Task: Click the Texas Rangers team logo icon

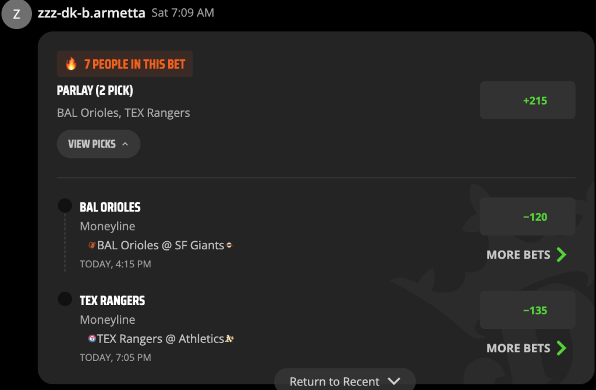Action: click(x=91, y=338)
